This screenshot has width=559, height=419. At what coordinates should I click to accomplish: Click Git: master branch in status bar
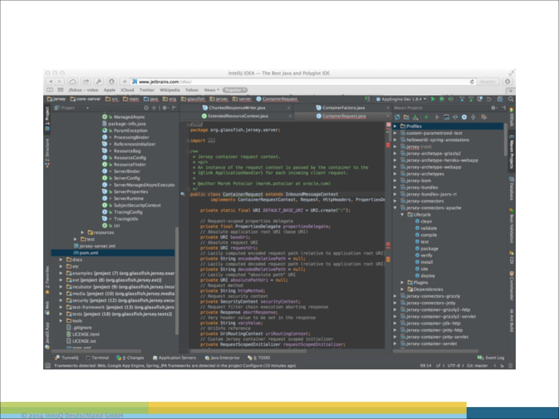477,366
